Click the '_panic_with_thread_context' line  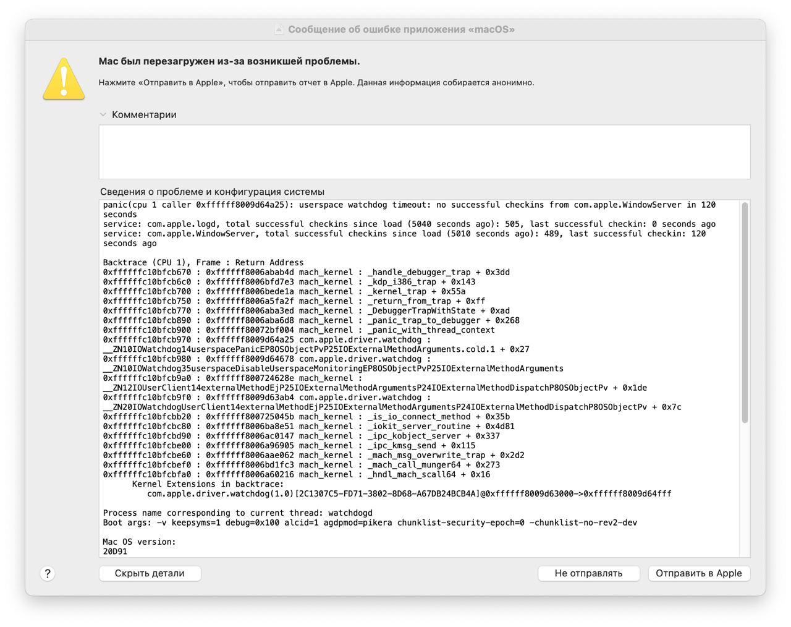(299, 330)
